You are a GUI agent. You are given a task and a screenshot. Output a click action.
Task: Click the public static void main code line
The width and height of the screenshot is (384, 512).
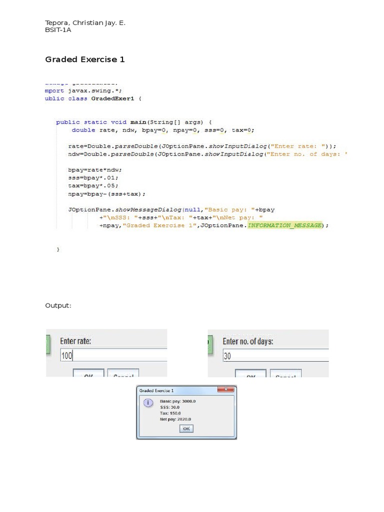coord(134,122)
